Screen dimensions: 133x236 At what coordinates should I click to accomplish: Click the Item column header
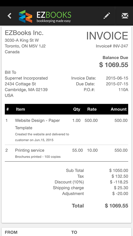[20, 109]
